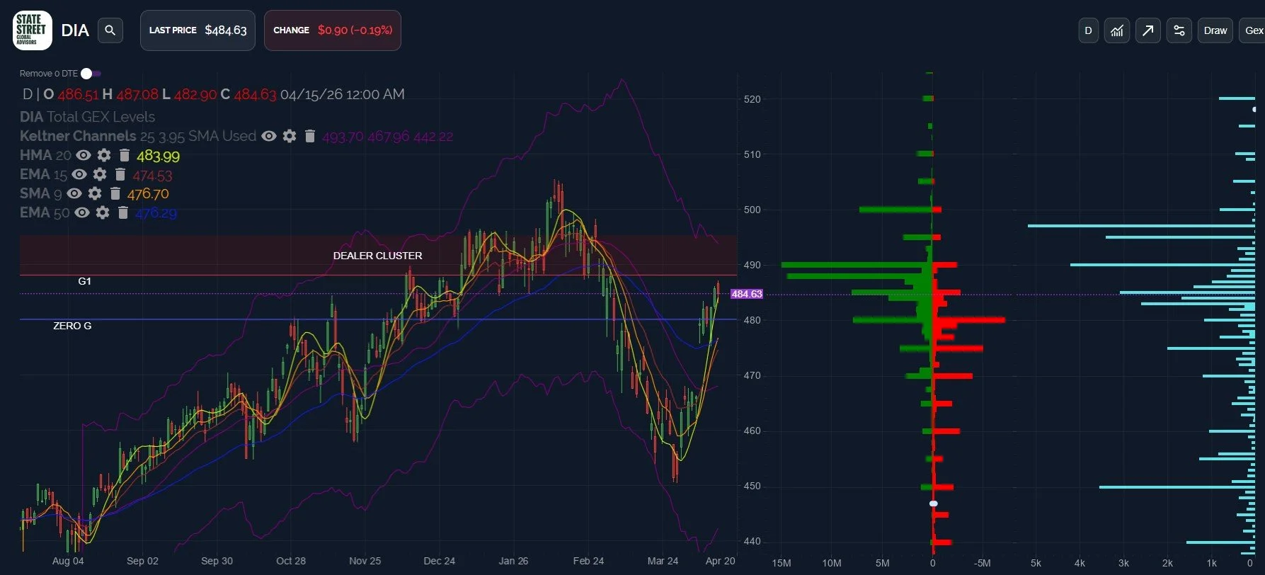The image size is (1265, 575).
Task: Click the Jan 26 date axis label
Action: pyautogui.click(x=513, y=561)
